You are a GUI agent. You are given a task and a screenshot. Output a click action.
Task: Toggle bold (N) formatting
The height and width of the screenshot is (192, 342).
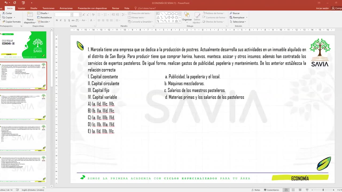pyautogui.click(x=57, y=20)
